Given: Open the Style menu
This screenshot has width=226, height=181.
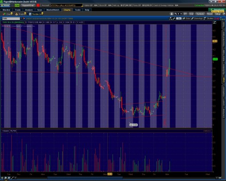Looking at the screenshot, I should 186,18.
